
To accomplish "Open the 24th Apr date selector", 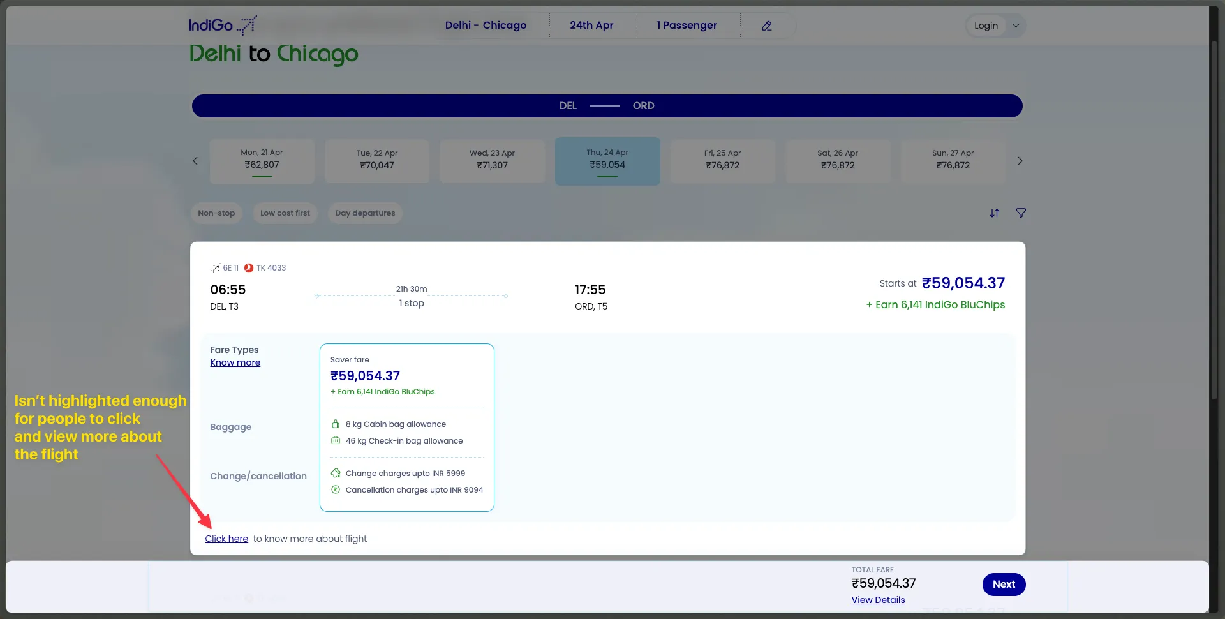I will [591, 26].
